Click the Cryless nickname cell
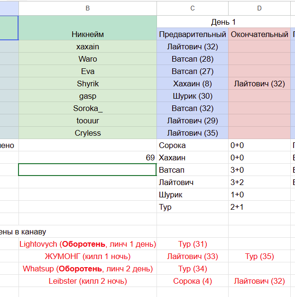This screenshot has width=295, height=297. click(x=88, y=133)
